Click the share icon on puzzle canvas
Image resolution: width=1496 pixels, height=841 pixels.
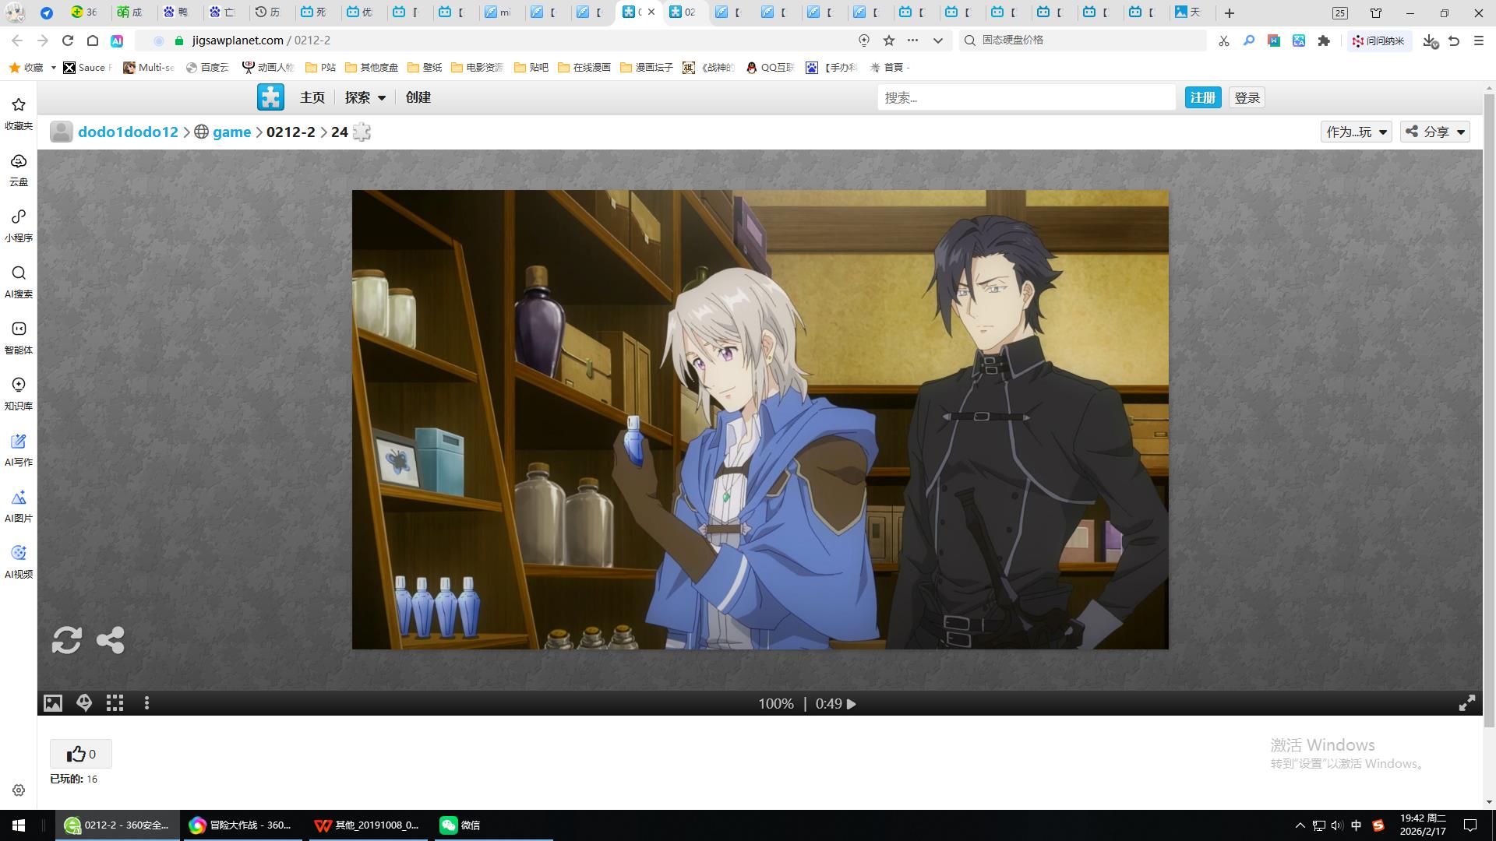tap(110, 640)
